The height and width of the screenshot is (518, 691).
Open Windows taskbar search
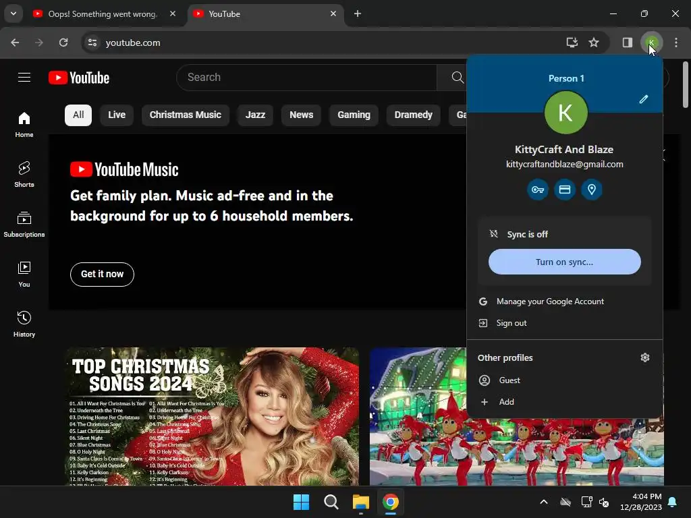pyautogui.click(x=331, y=502)
